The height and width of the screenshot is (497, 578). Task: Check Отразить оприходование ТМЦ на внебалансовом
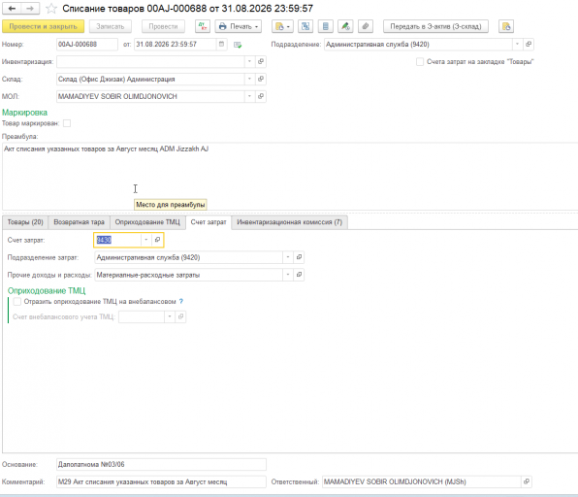coord(17,302)
